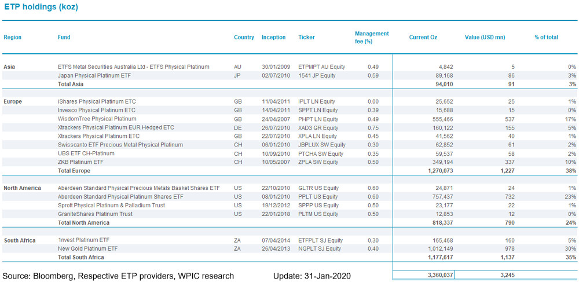Select the '% of total' column header
This screenshot has height=282, width=579.
(x=546, y=37)
